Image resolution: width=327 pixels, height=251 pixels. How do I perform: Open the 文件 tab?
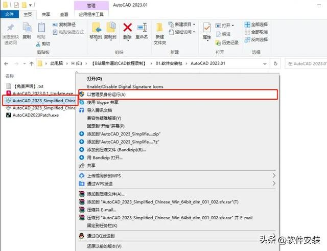[9, 14]
